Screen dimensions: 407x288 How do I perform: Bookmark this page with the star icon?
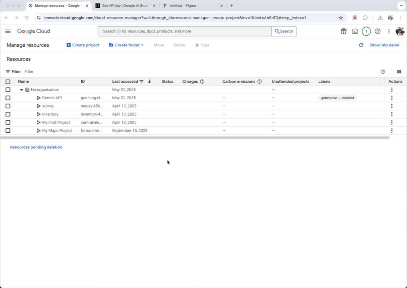[341, 18]
